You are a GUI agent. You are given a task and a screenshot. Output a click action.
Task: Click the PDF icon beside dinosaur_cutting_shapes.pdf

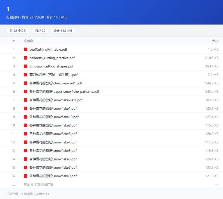point(26,66)
